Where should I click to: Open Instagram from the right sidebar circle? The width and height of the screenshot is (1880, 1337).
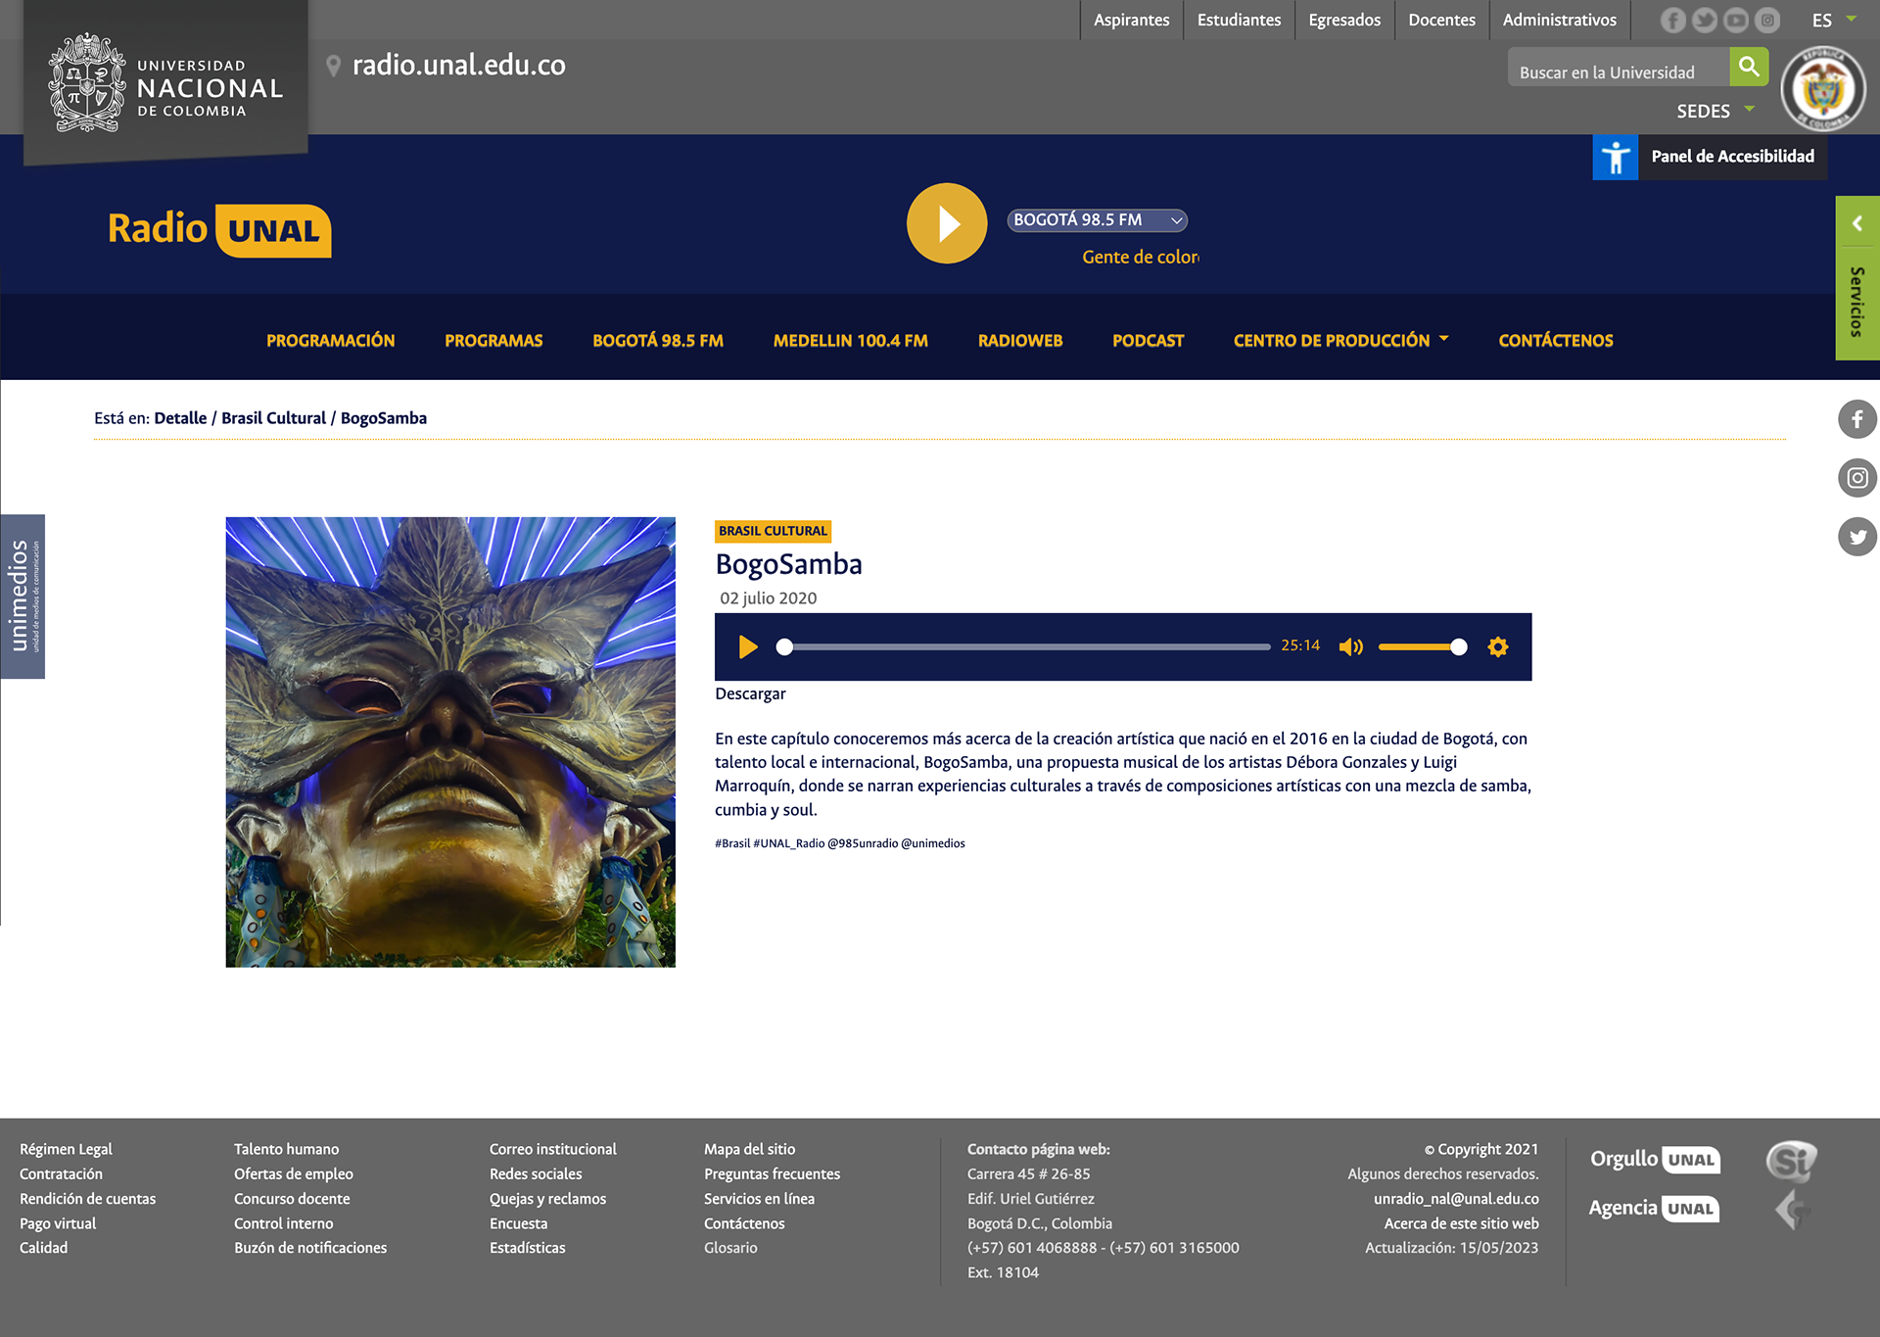(x=1856, y=478)
